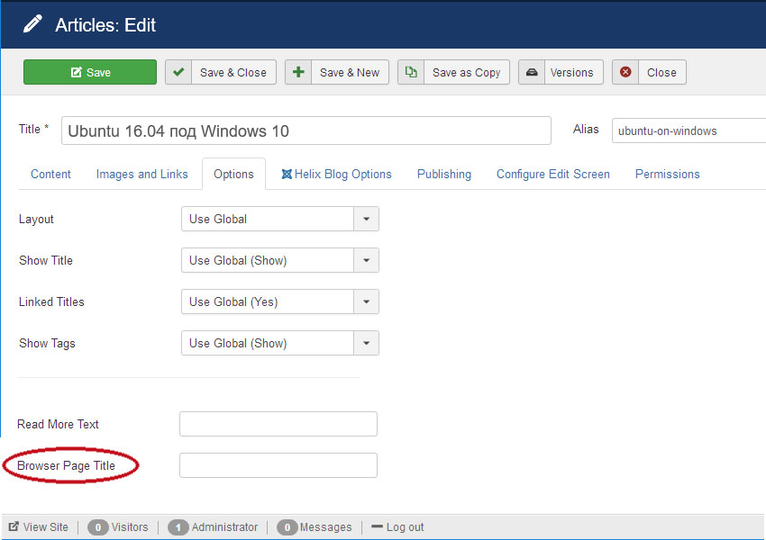The image size is (766, 540).
Task: Go to the Publishing tab
Action: (444, 174)
